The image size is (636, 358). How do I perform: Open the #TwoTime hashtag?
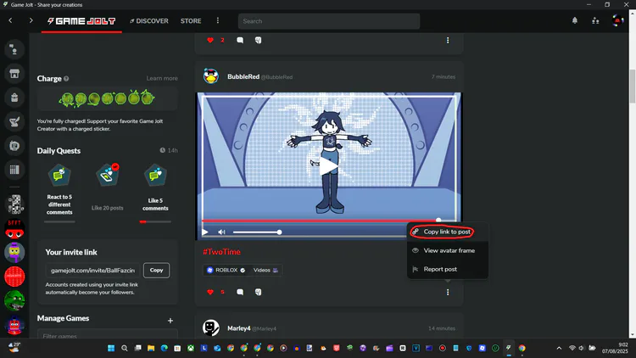[x=222, y=252]
